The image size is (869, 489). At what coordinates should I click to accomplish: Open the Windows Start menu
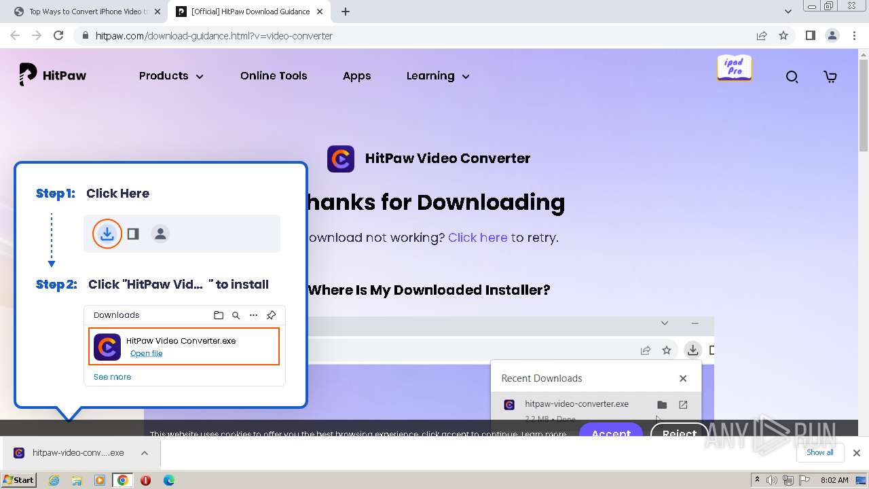[x=18, y=479]
